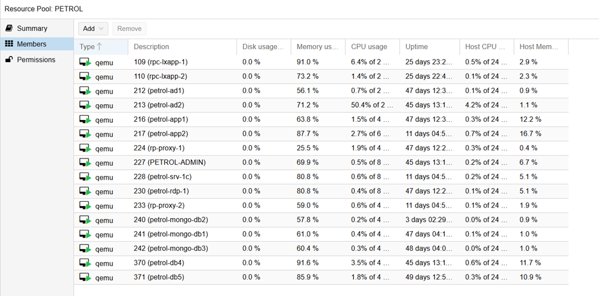Switch to the Summary tab

(x=32, y=28)
